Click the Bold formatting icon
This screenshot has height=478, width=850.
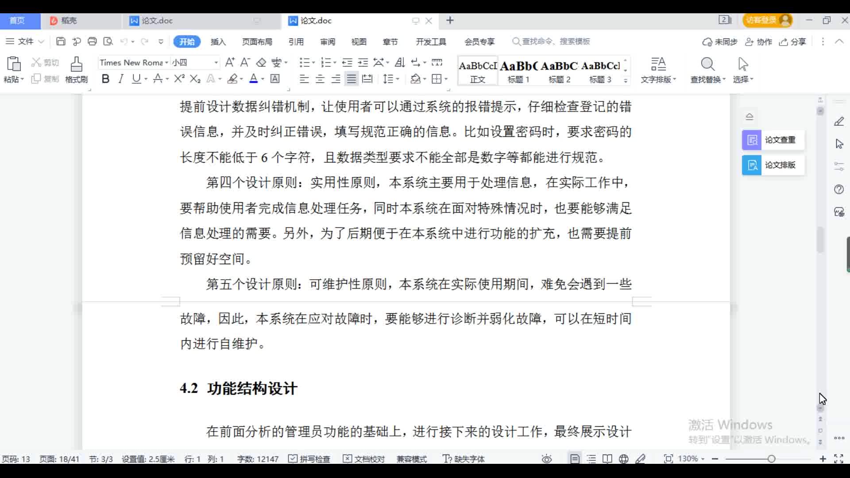[x=105, y=79]
